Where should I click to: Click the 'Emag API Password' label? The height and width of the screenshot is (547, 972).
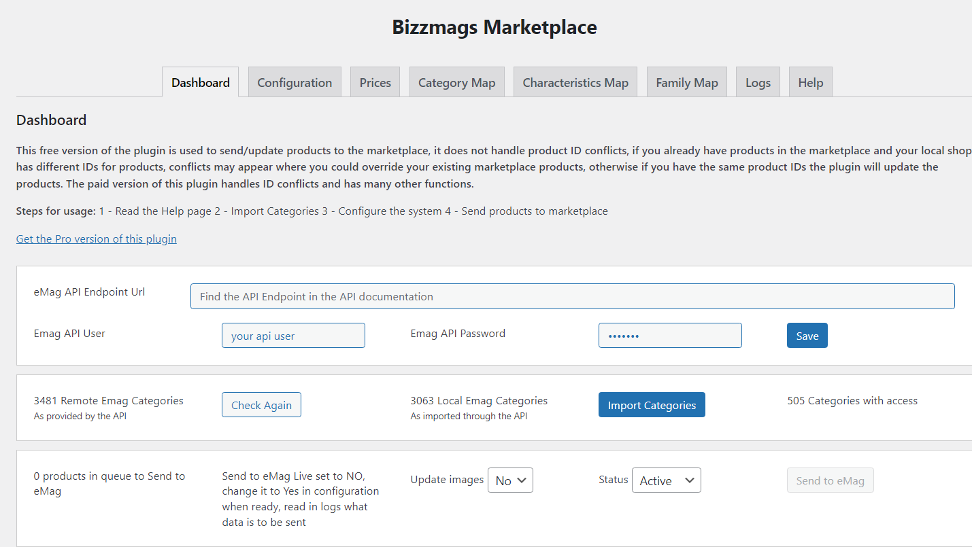[458, 333]
